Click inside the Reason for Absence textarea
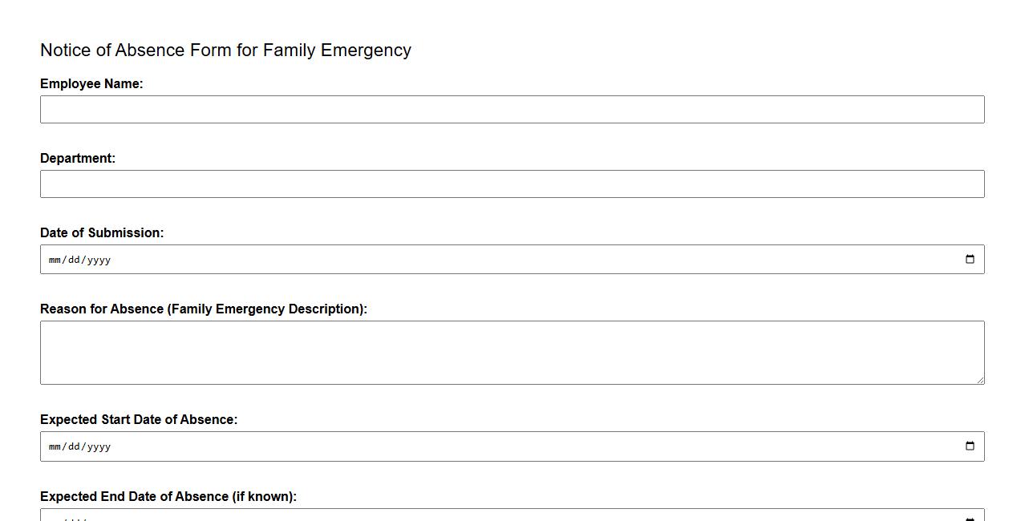The image size is (1025, 521). coord(512,351)
